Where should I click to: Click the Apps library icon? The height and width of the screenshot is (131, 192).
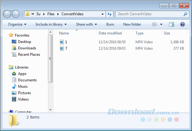pos(14,73)
